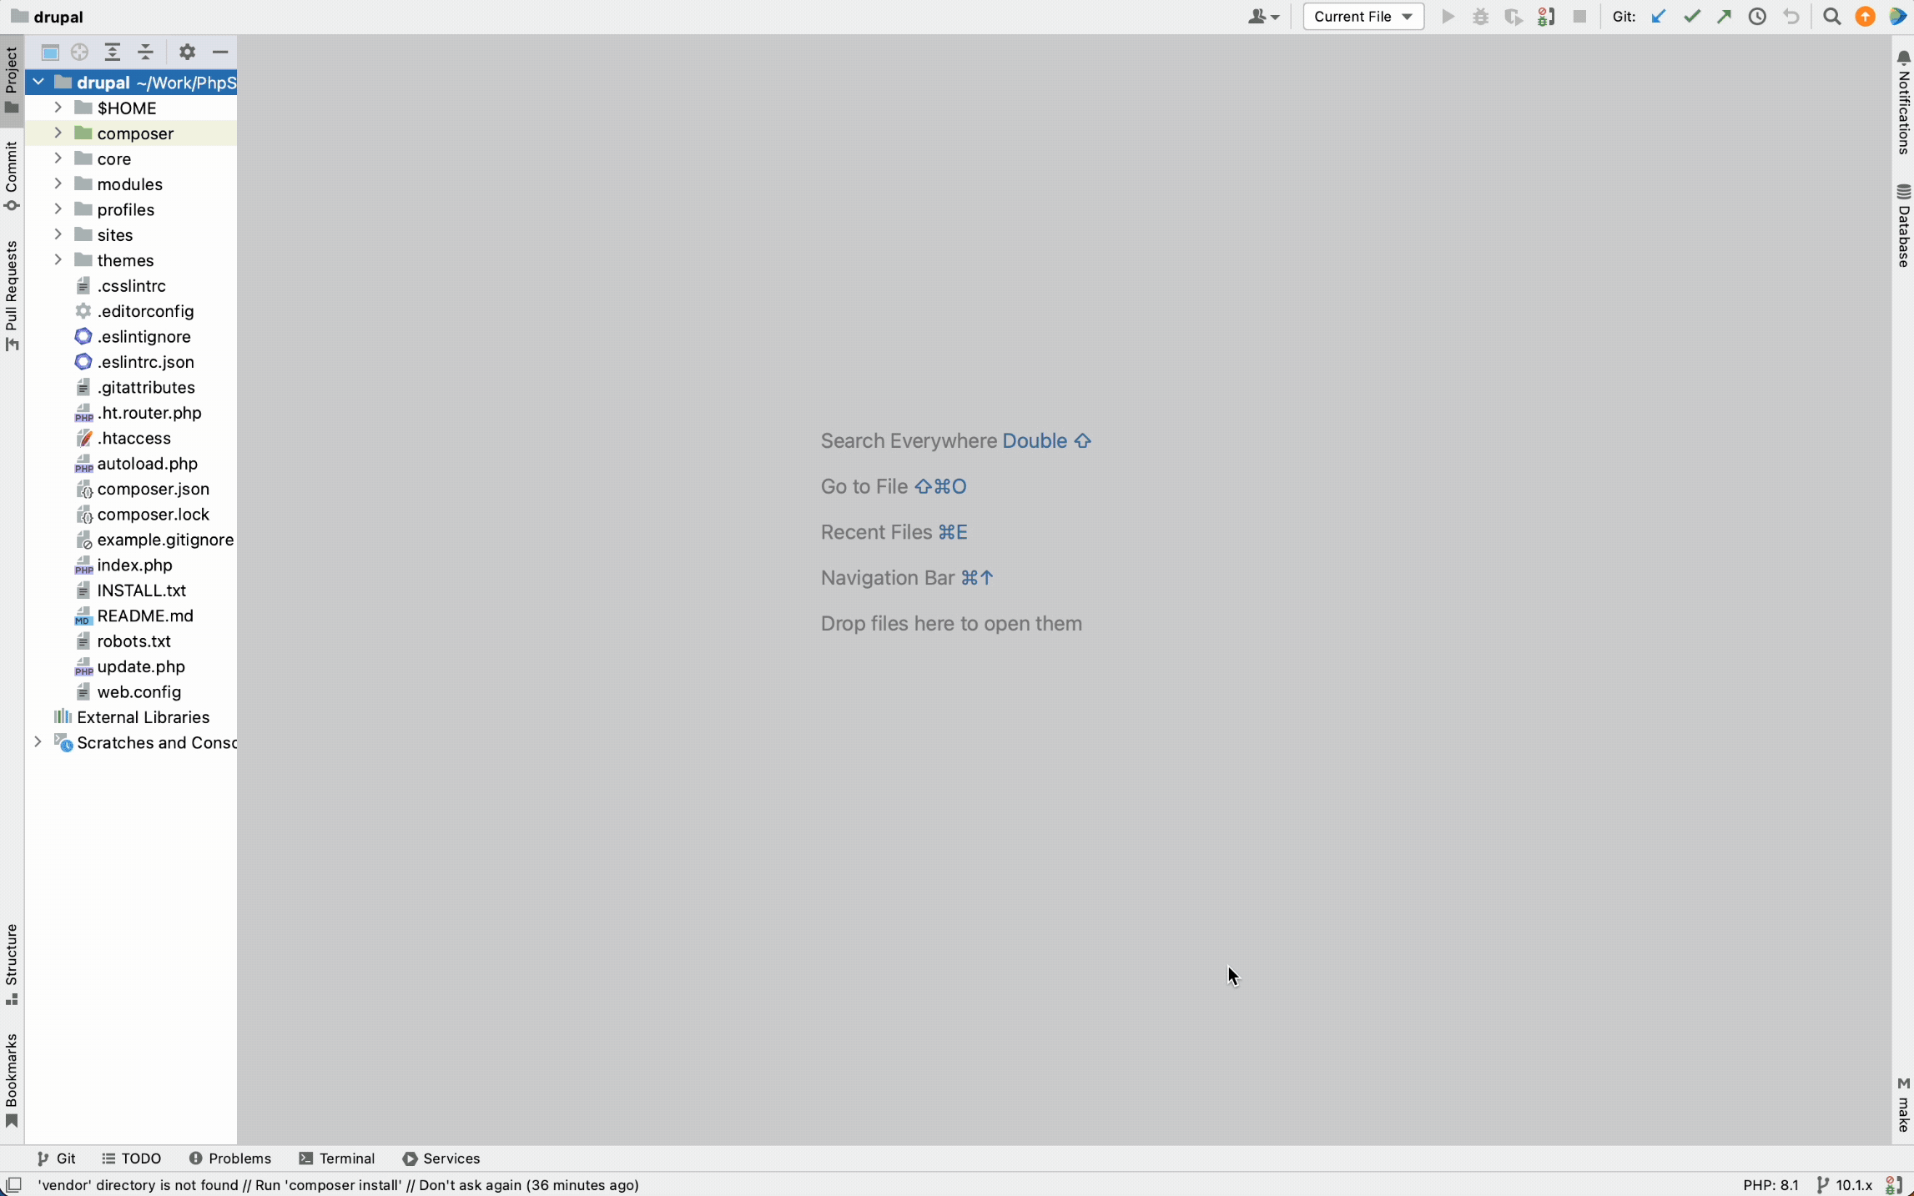
Task: Open the Current File run configuration dropdown
Action: tap(1362, 17)
